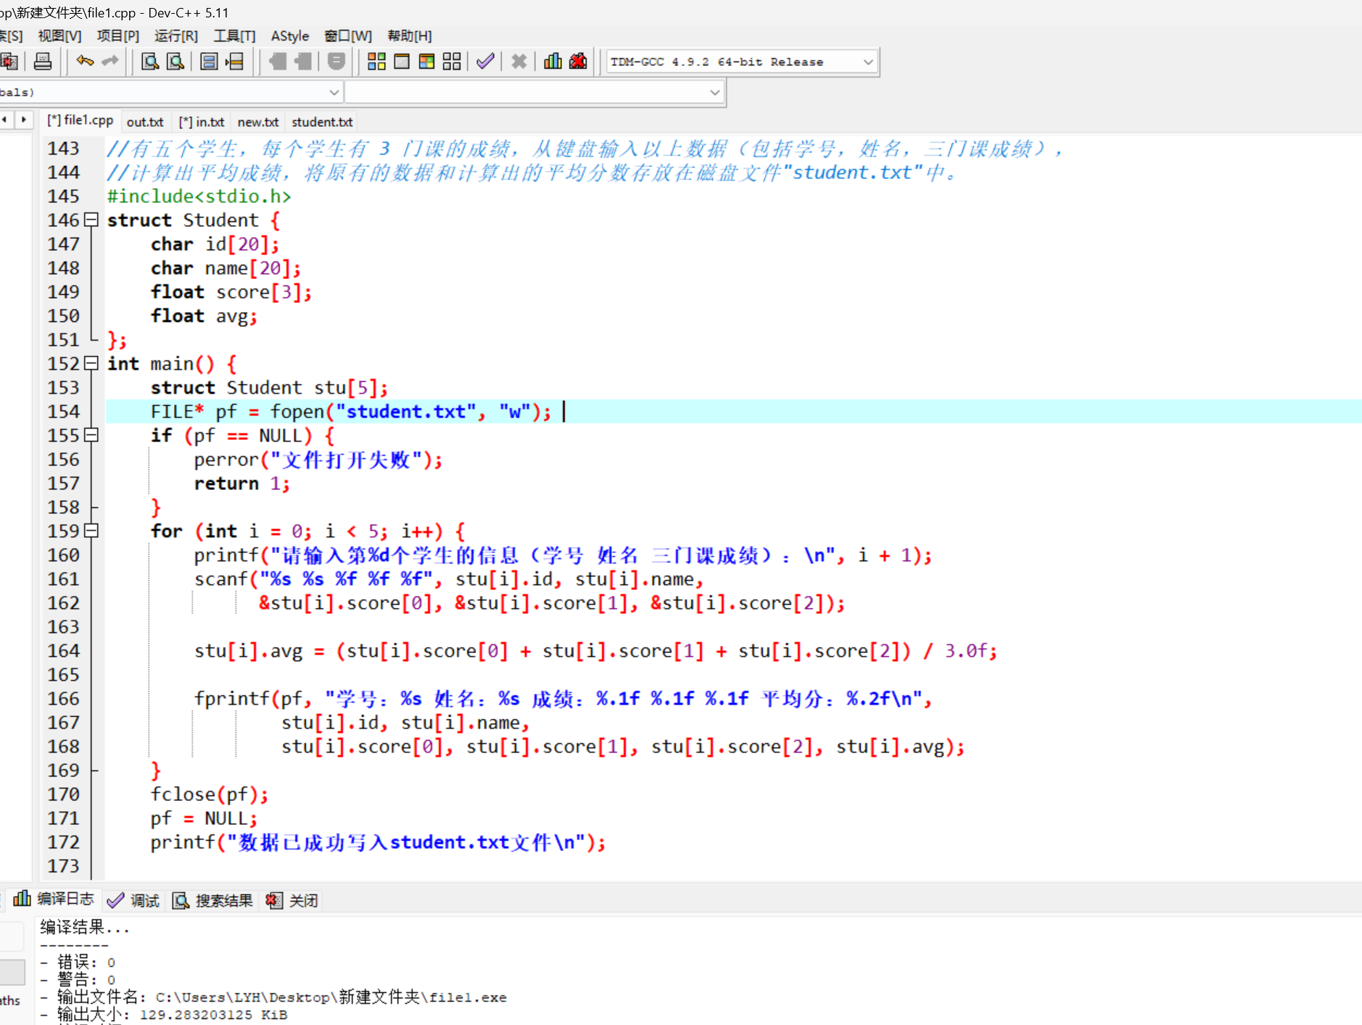Screen dimensions: 1362x1025
Task: Open the 窗口[W] menu
Action: coord(348,36)
